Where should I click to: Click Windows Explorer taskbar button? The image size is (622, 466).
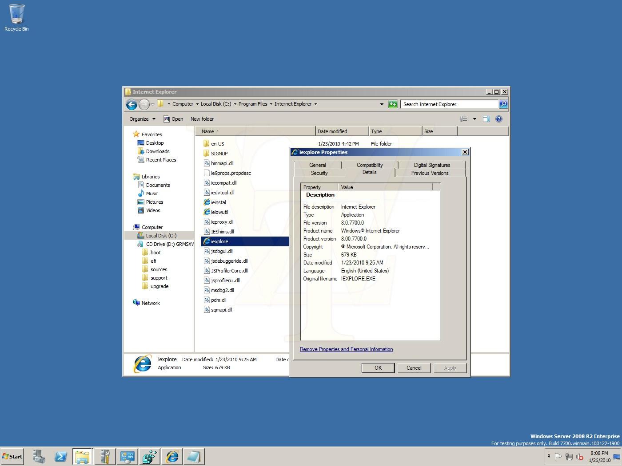tap(83, 456)
